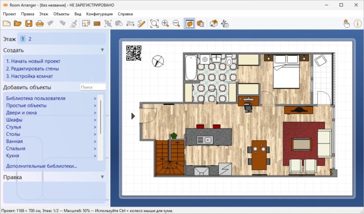Viewport: 364px width, 214px height.
Task: Open the Конфигурация menu
Action: click(x=100, y=14)
